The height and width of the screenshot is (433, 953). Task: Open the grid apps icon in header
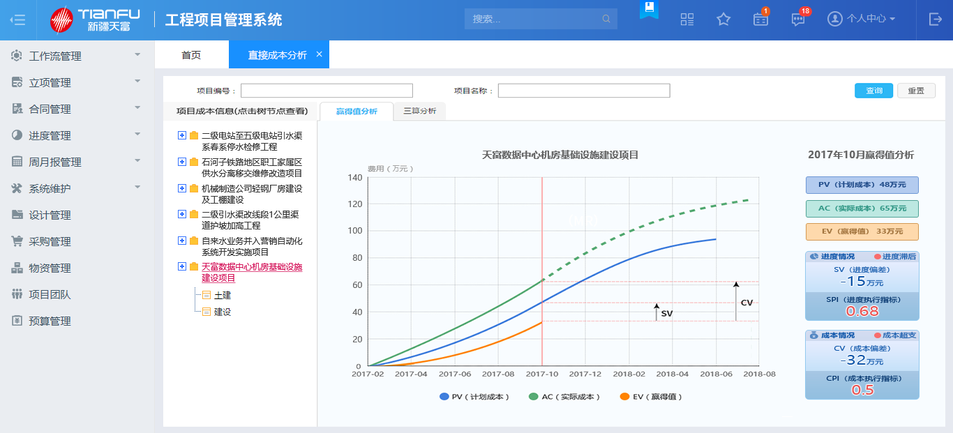tap(687, 20)
